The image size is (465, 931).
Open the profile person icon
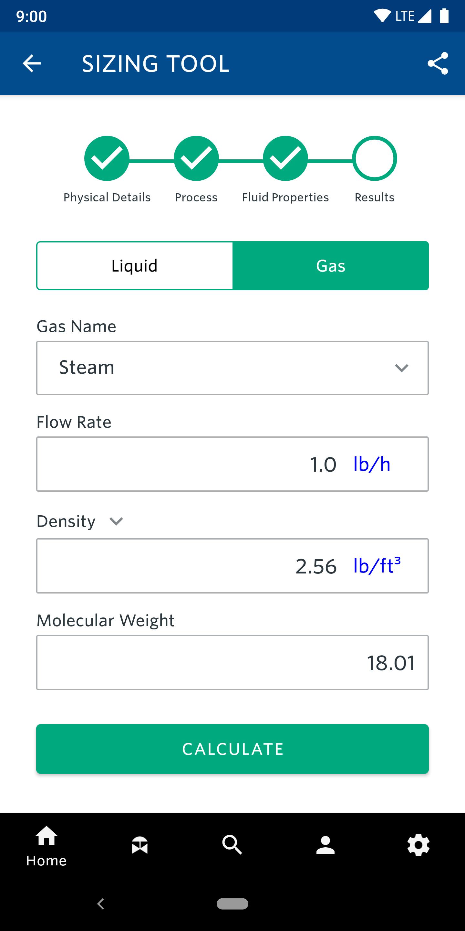[325, 845]
